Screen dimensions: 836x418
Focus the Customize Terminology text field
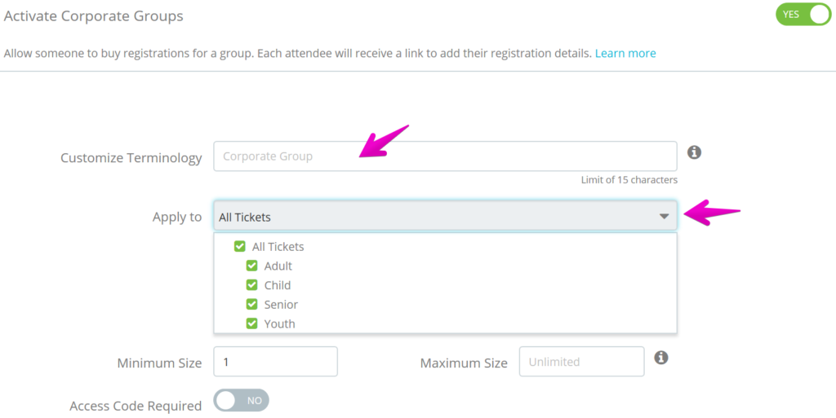[445, 156]
